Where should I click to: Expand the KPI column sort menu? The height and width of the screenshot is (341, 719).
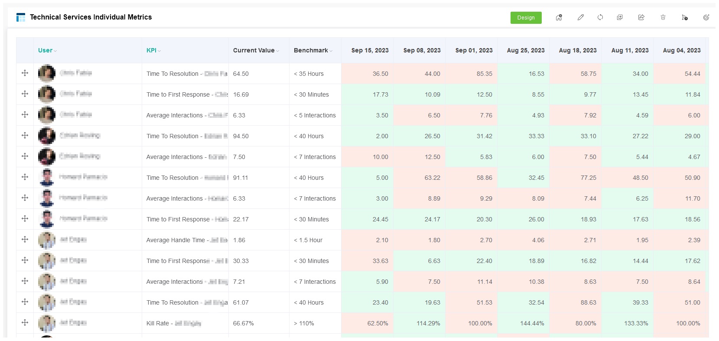(x=159, y=51)
